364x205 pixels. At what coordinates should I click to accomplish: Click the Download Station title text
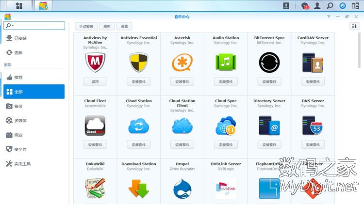(x=139, y=164)
